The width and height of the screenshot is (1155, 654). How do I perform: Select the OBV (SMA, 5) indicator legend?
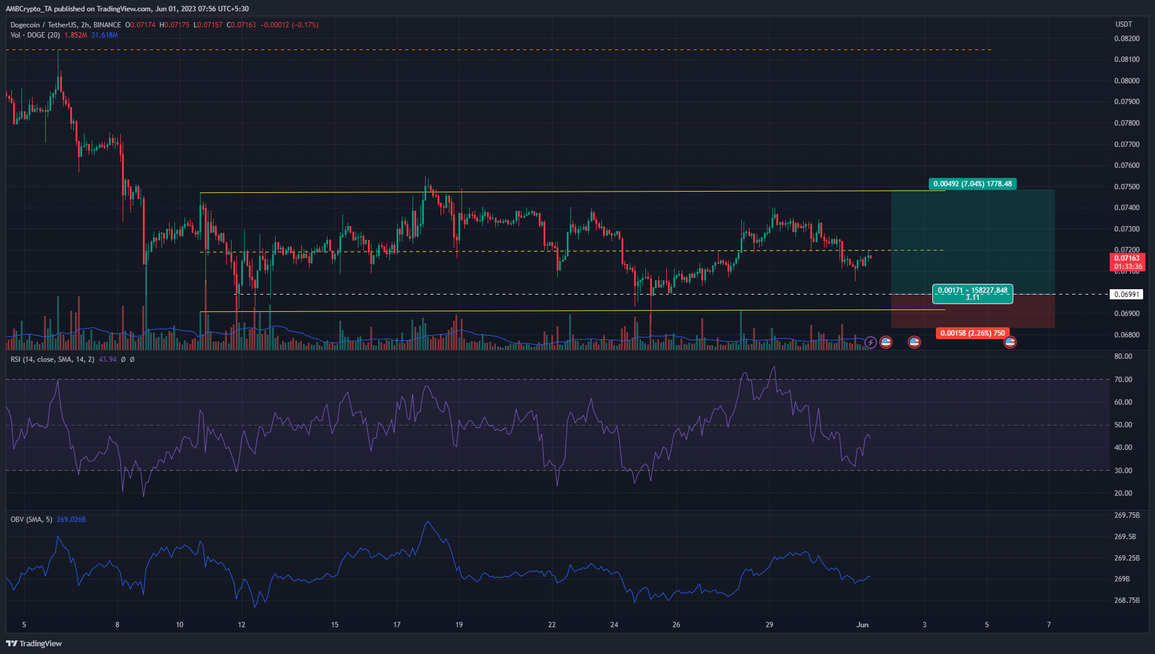point(32,520)
